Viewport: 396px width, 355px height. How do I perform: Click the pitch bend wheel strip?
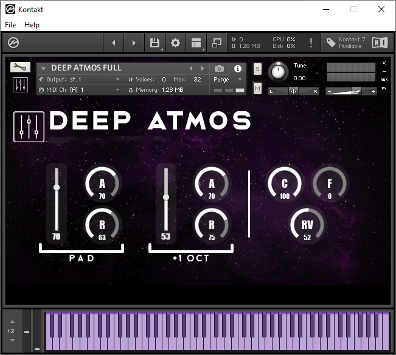[x=27, y=331]
